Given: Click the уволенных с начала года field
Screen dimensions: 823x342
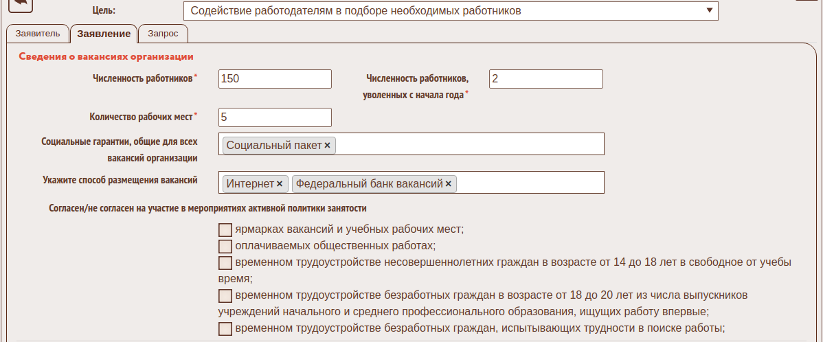Looking at the screenshot, I should 545,79.
